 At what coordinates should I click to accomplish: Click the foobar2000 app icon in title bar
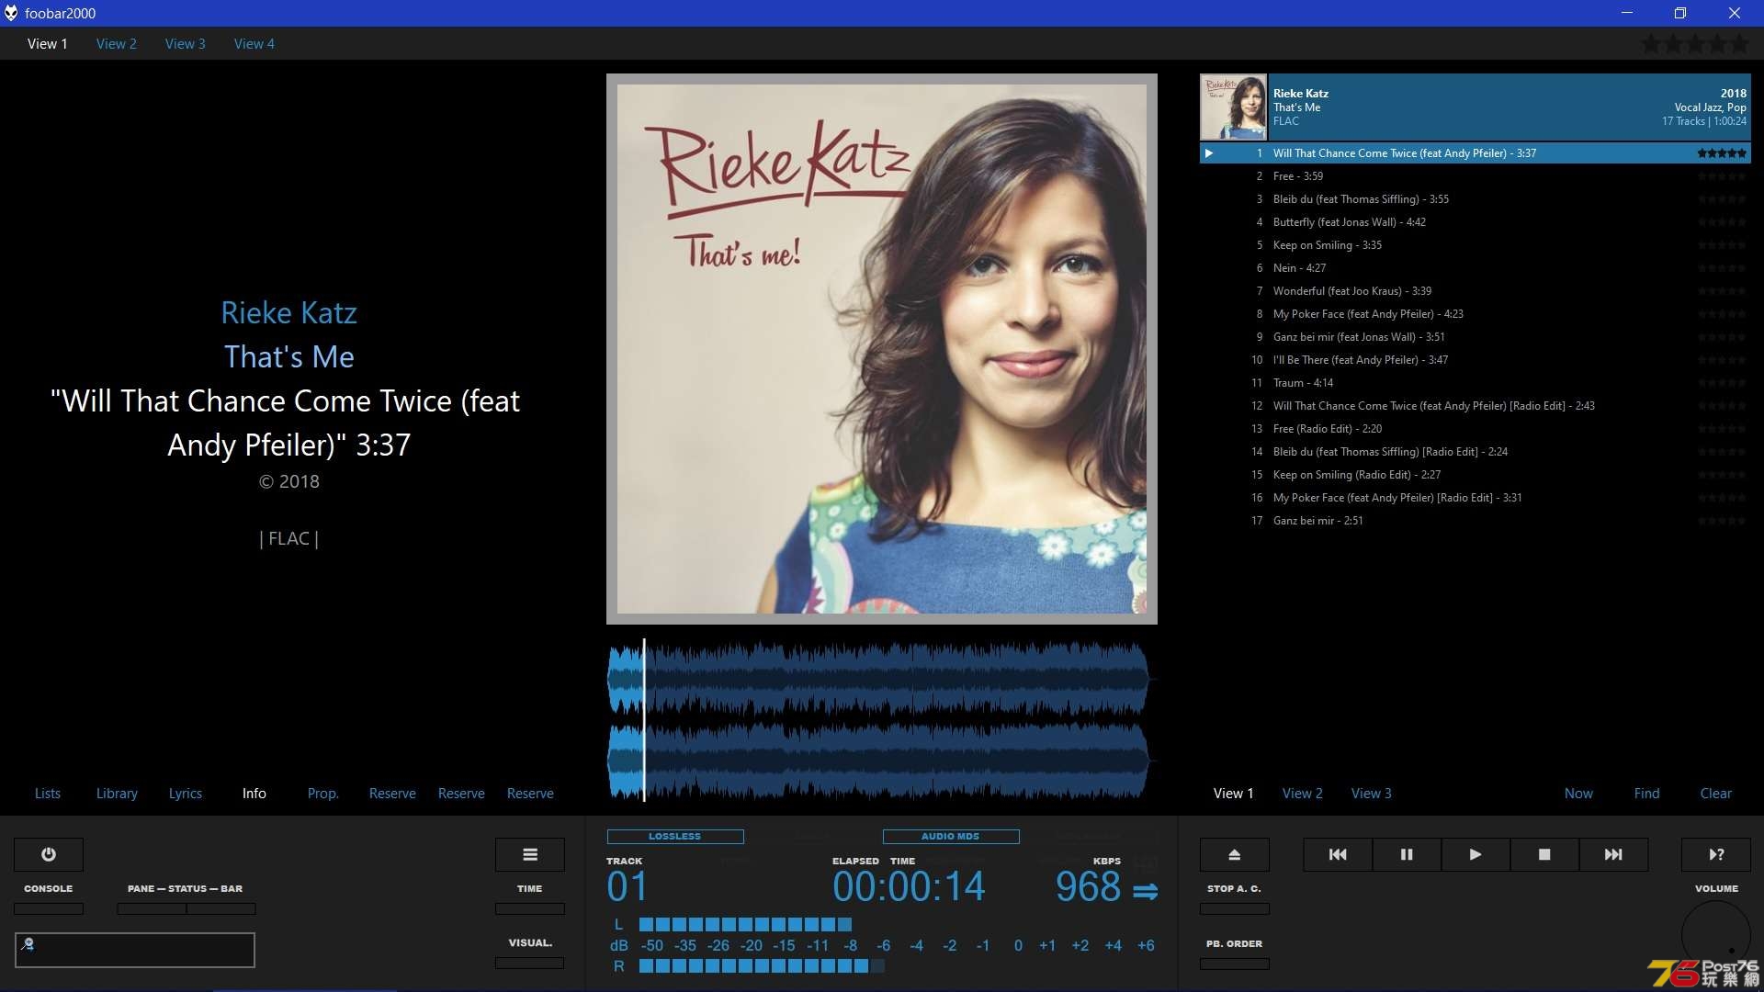[11, 13]
